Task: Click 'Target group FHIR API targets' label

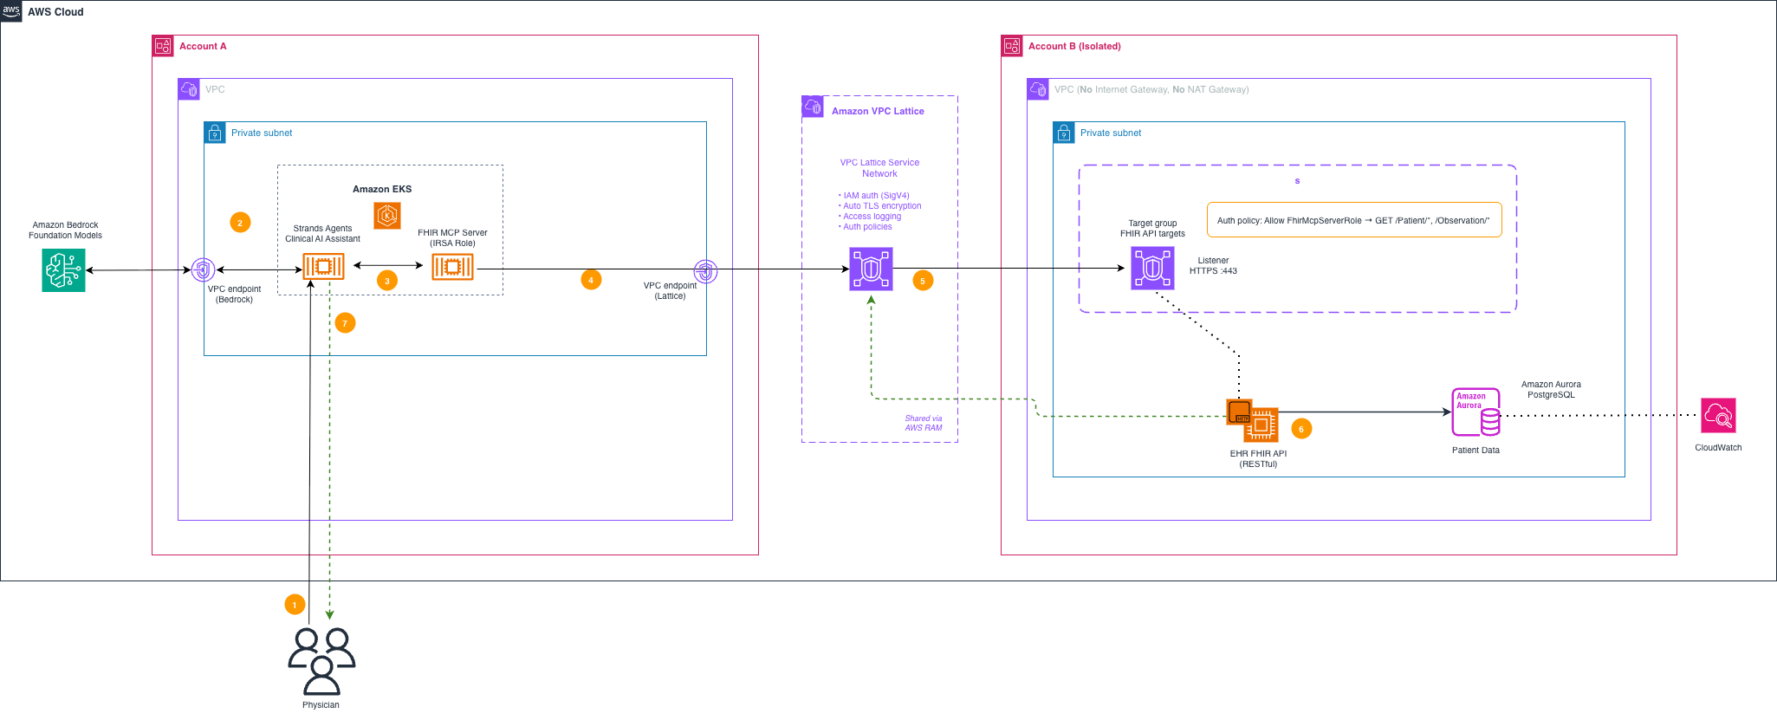Action: tap(1152, 229)
